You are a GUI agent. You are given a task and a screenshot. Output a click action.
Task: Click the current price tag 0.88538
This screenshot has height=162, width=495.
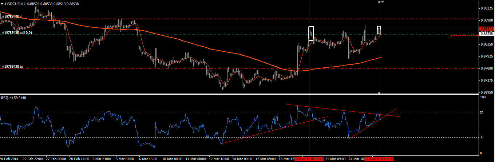(487, 33)
